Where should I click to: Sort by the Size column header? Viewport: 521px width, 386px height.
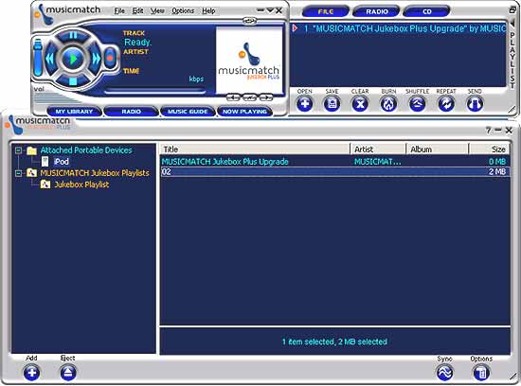[x=489, y=149]
